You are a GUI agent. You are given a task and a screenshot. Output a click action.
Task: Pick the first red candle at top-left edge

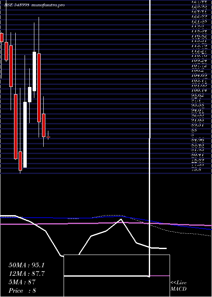(2, 37)
